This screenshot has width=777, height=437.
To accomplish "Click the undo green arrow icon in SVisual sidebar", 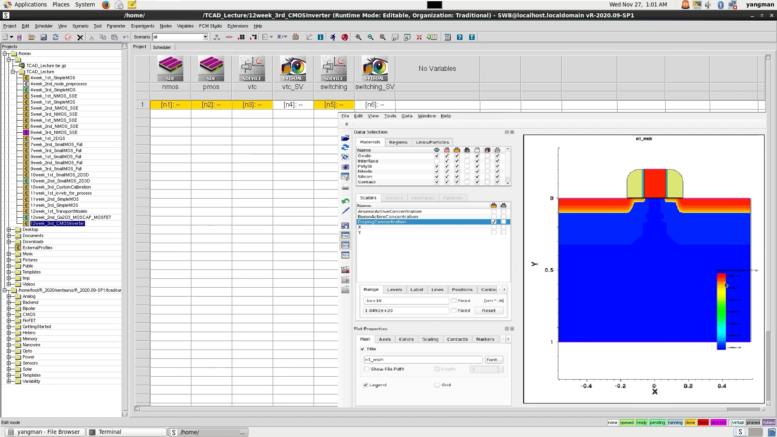I will (345, 201).
